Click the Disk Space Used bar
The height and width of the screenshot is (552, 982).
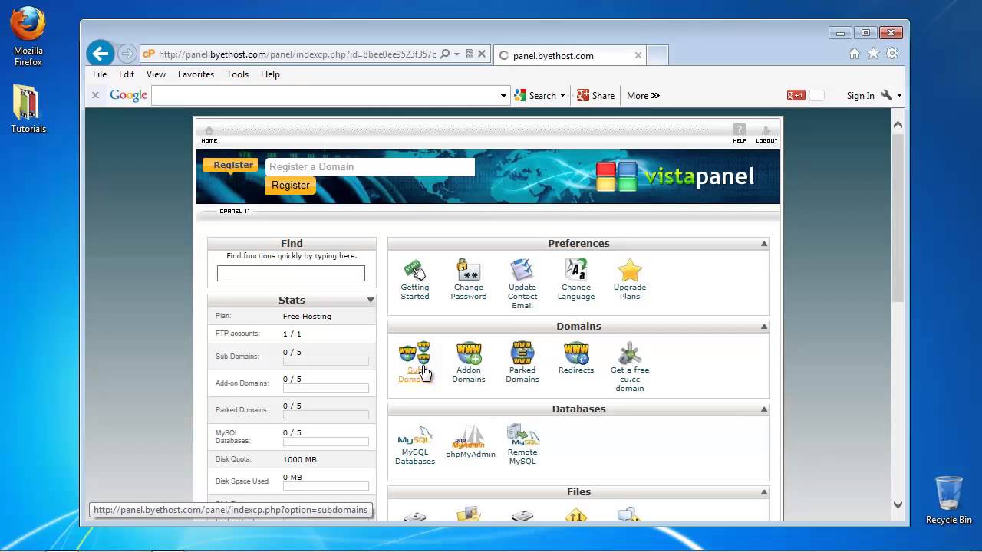click(326, 486)
